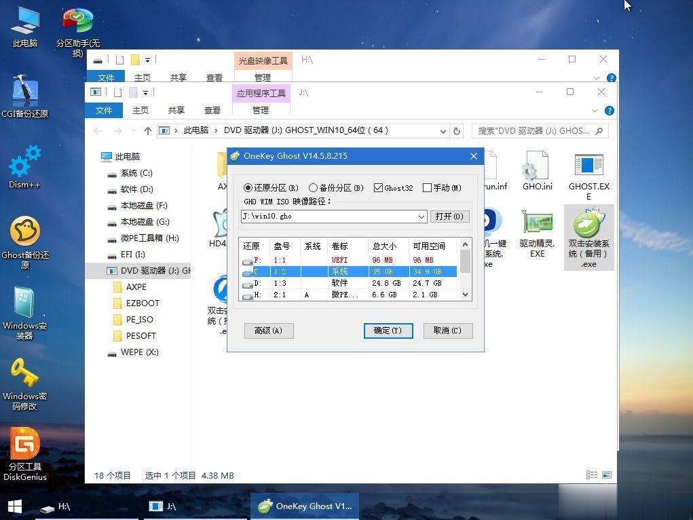693x520 pixels.
Task: Switch to details view layout icon
Action: coord(592,475)
